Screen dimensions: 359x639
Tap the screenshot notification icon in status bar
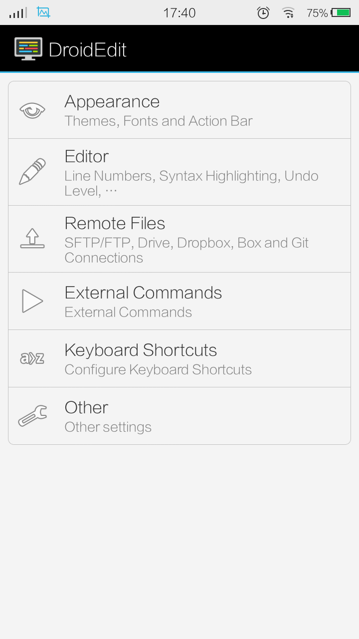click(44, 12)
